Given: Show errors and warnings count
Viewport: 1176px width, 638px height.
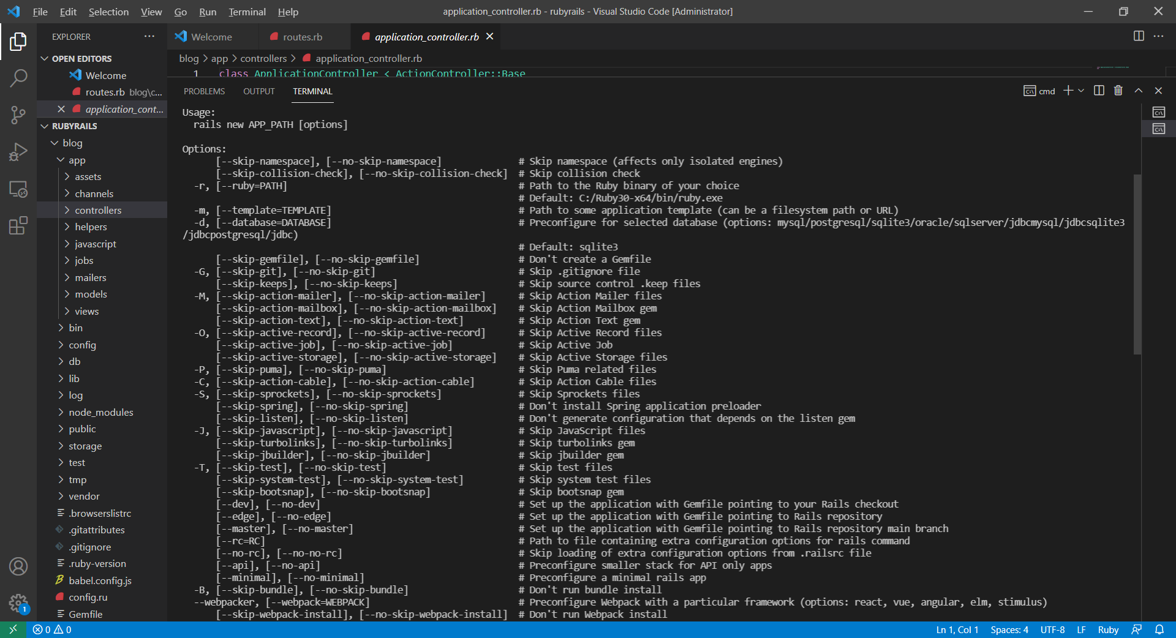Looking at the screenshot, I should [x=52, y=629].
